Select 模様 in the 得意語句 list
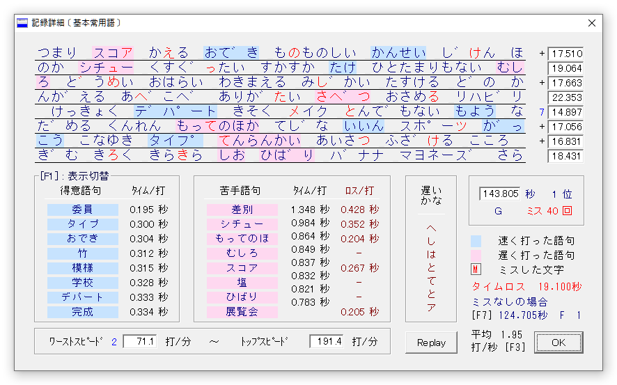 [x=83, y=268]
